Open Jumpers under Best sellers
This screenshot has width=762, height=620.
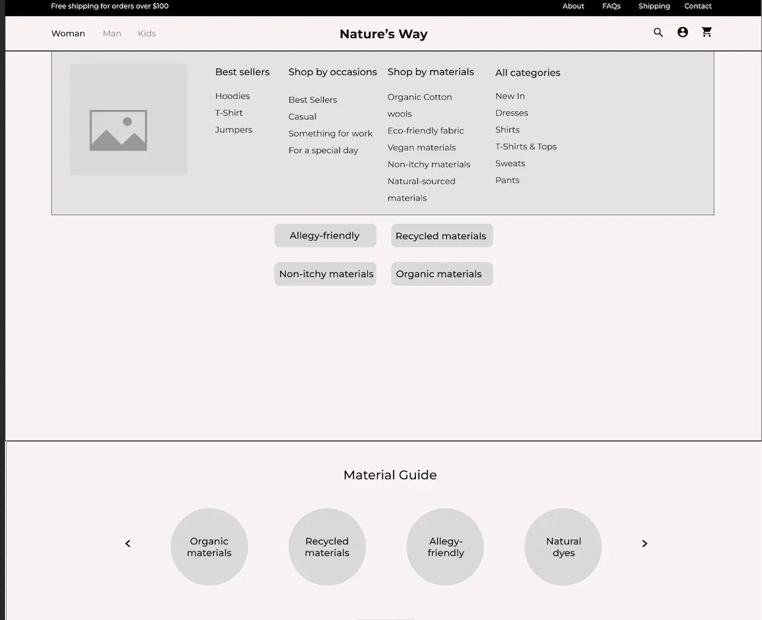tap(233, 129)
